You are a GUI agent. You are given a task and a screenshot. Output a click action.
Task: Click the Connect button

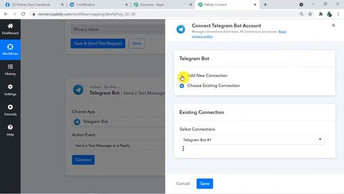click(83, 160)
